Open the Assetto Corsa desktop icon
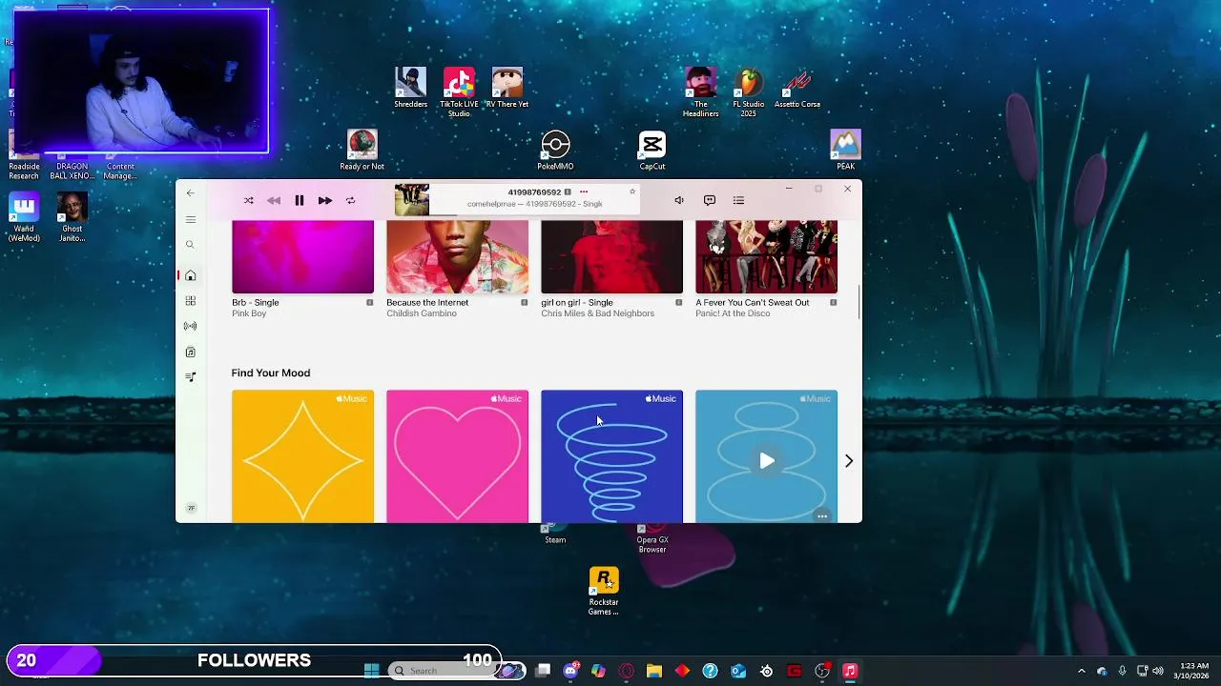The height and width of the screenshot is (686, 1221). click(797, 88)
